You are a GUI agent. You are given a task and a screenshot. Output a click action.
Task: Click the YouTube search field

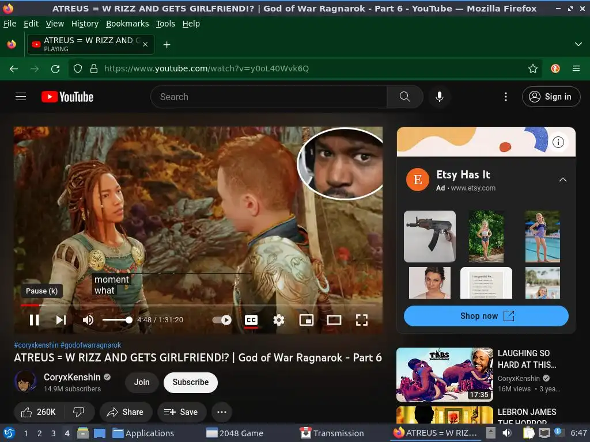point(268,97)
